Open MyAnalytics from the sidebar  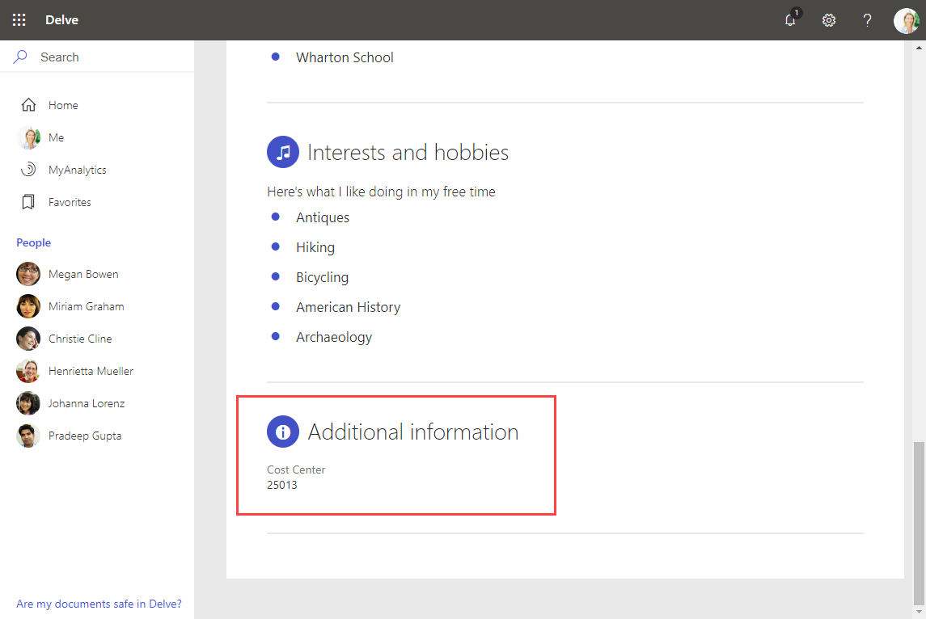click(x=77, y=170)
